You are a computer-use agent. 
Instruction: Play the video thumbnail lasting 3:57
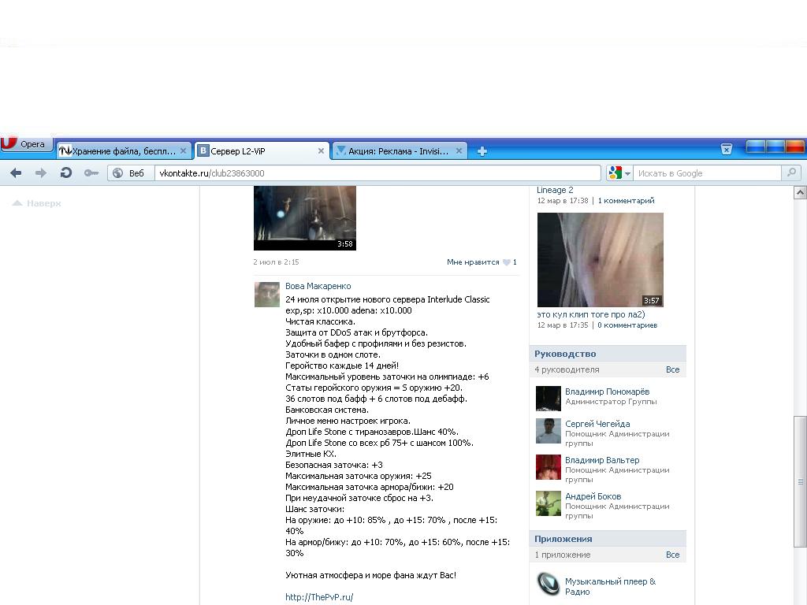click(600, 260)
